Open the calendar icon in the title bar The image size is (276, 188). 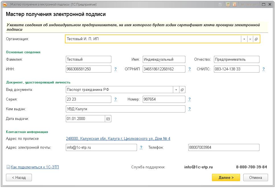234,5
